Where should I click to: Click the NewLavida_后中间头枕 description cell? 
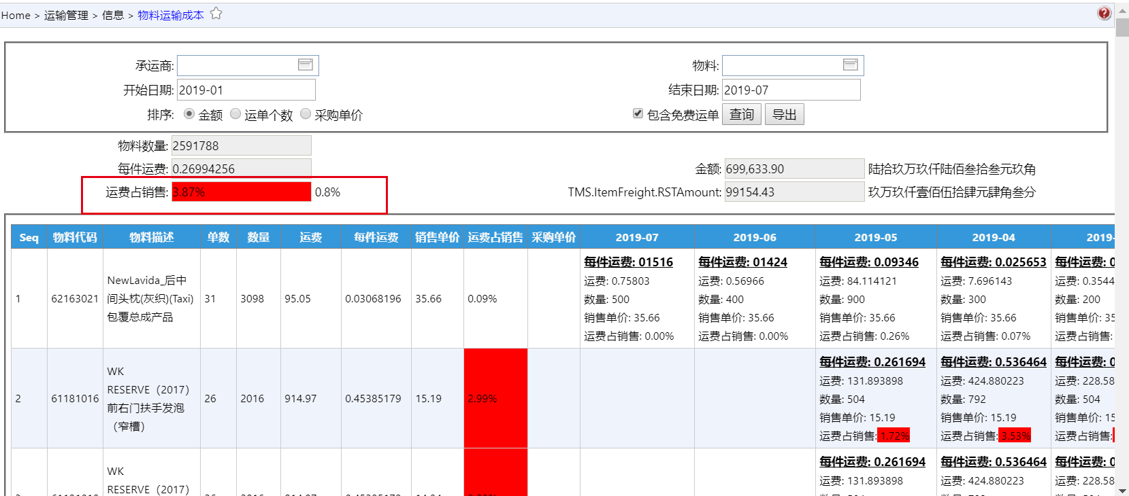[x=152, y=298]
